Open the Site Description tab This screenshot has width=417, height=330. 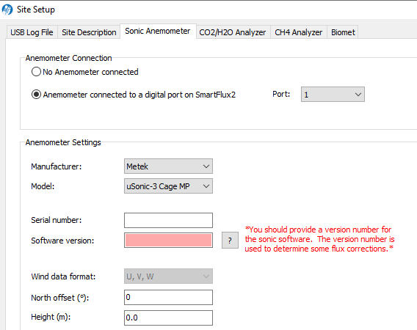(x=89, y=32)
